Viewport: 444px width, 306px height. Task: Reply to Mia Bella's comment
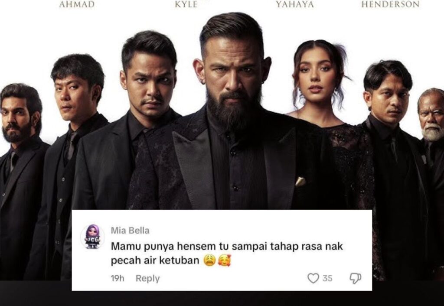point(147,278)
